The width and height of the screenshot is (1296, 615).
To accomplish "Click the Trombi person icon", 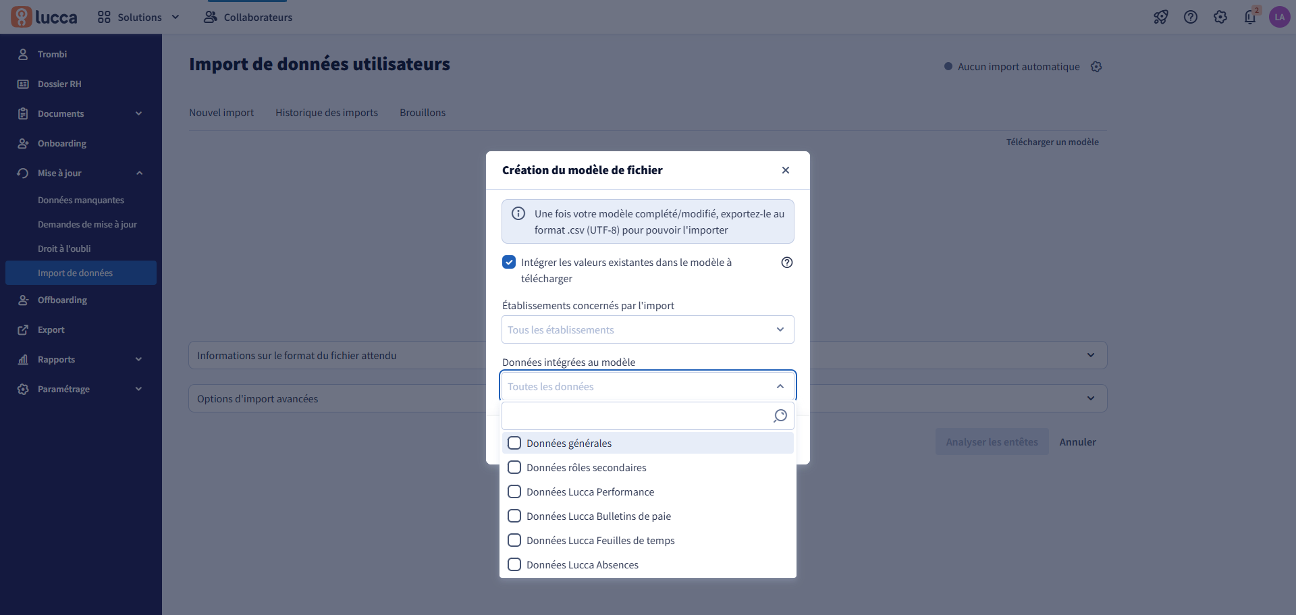I will point(23,54).
